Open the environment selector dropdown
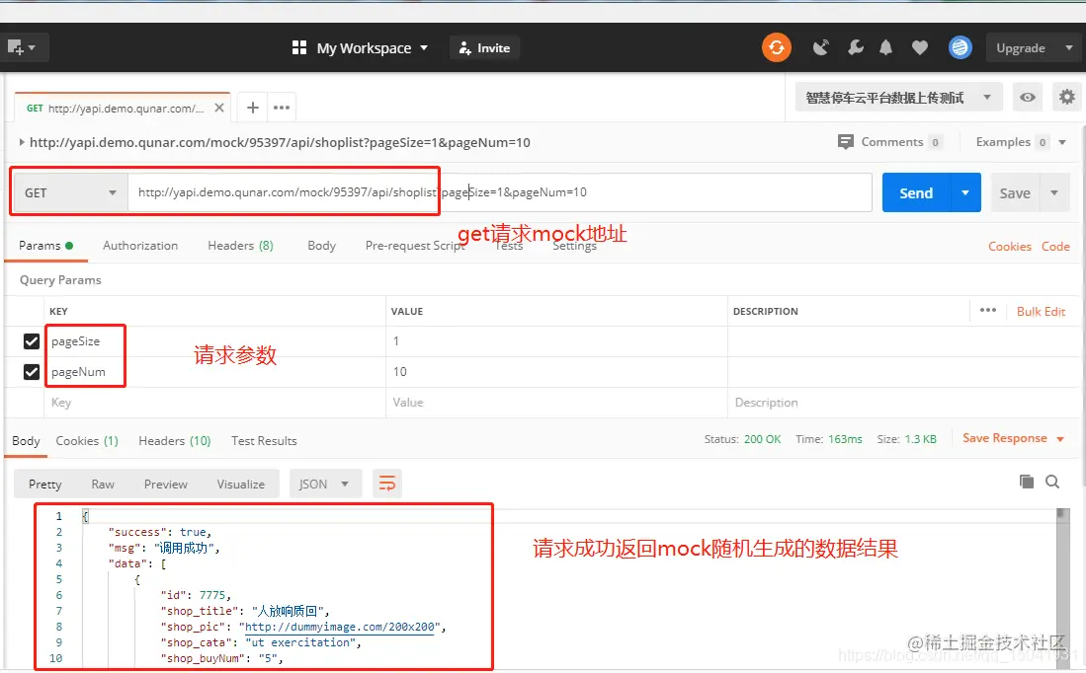The height and width of the screenshot is (673, 1086). pyautogui.click(x=899, y=98)
